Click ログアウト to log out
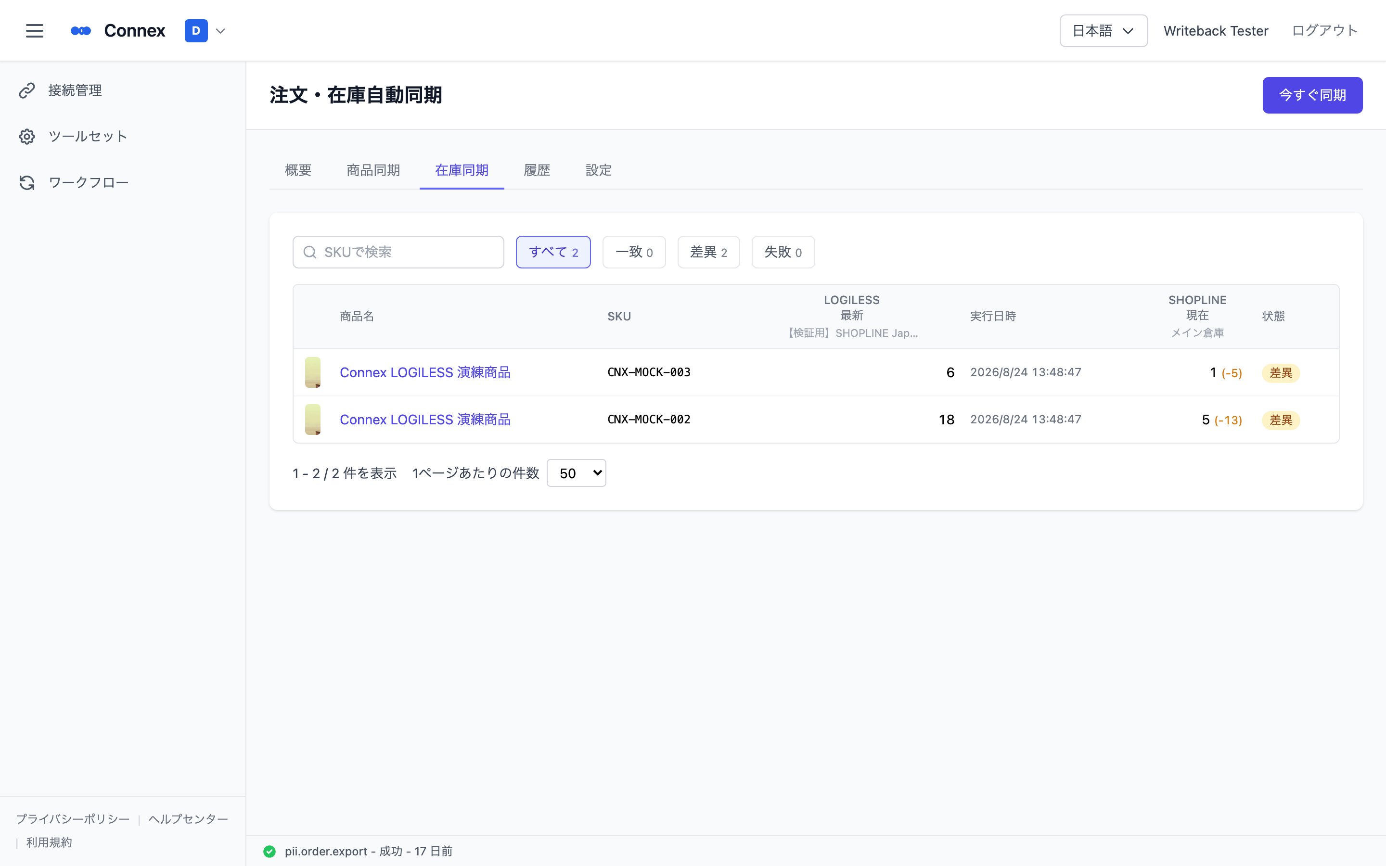The height and width of the screenshot is (866, 1386). [1324, 31]
